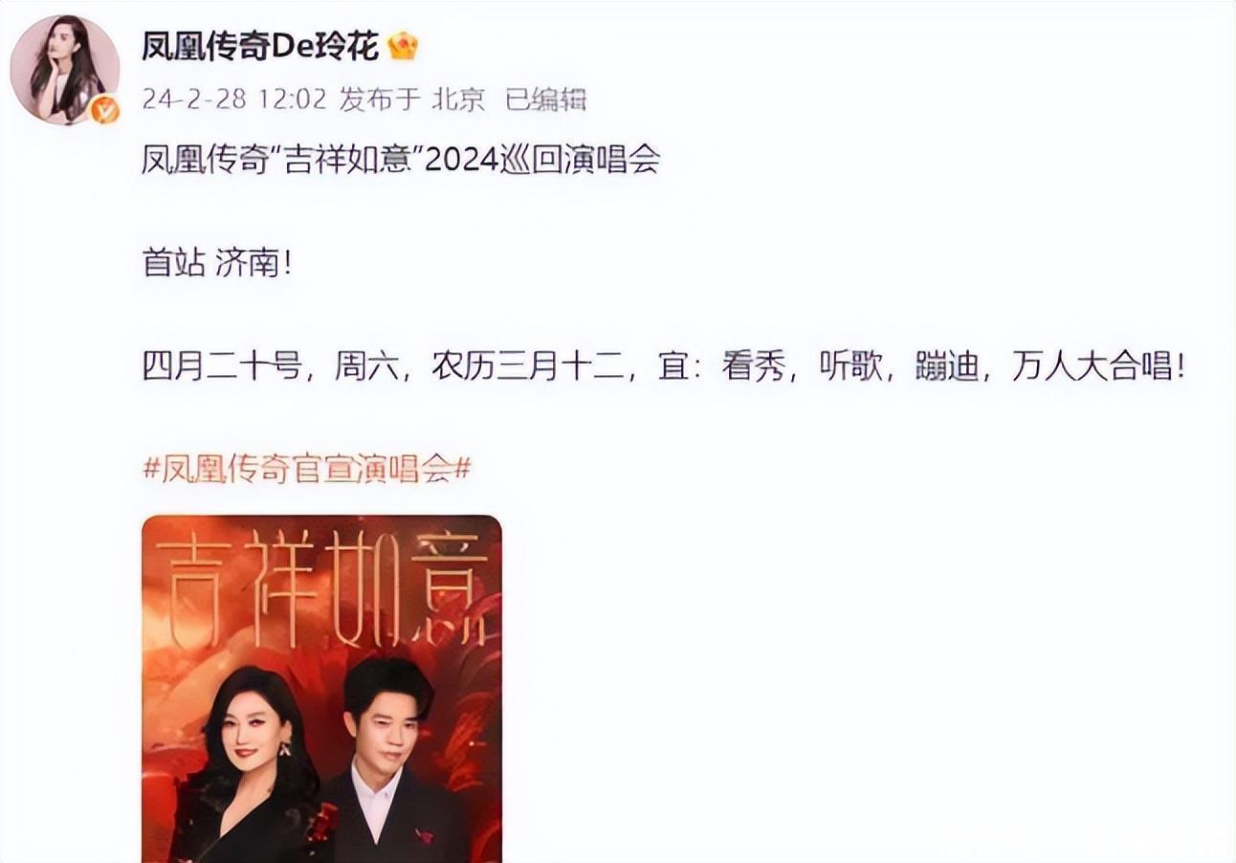
Task: Select the 首站 济南! line
Action: click(x=216, y=264)
